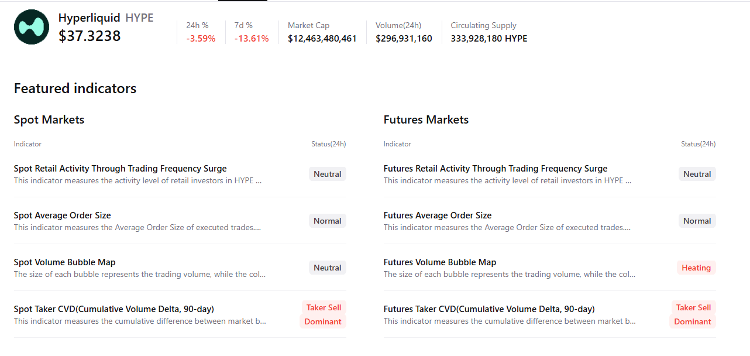Click the Market Cap value
Screen dimensions: 750x356
pyautogui.click(x=322, y=39)
